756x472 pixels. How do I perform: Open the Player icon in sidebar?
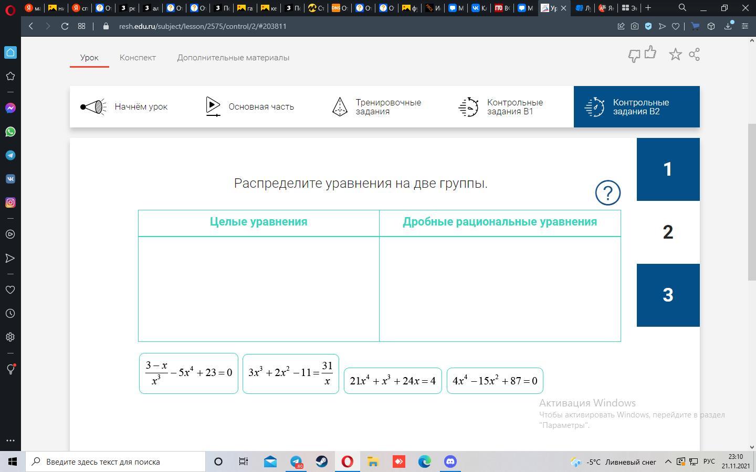coord(10,234)
